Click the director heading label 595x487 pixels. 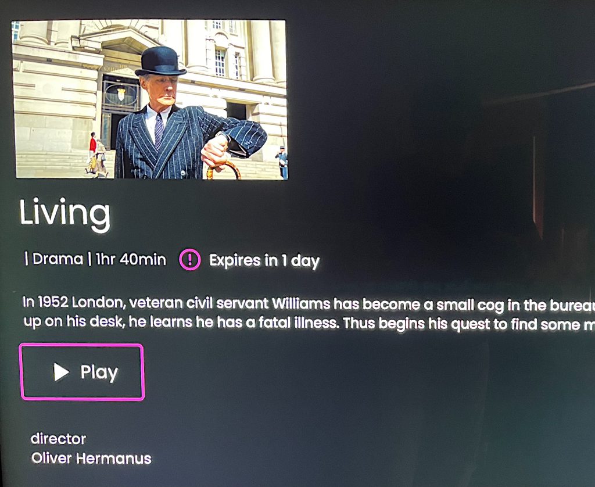pyautogui.click(x=58, y=438)
